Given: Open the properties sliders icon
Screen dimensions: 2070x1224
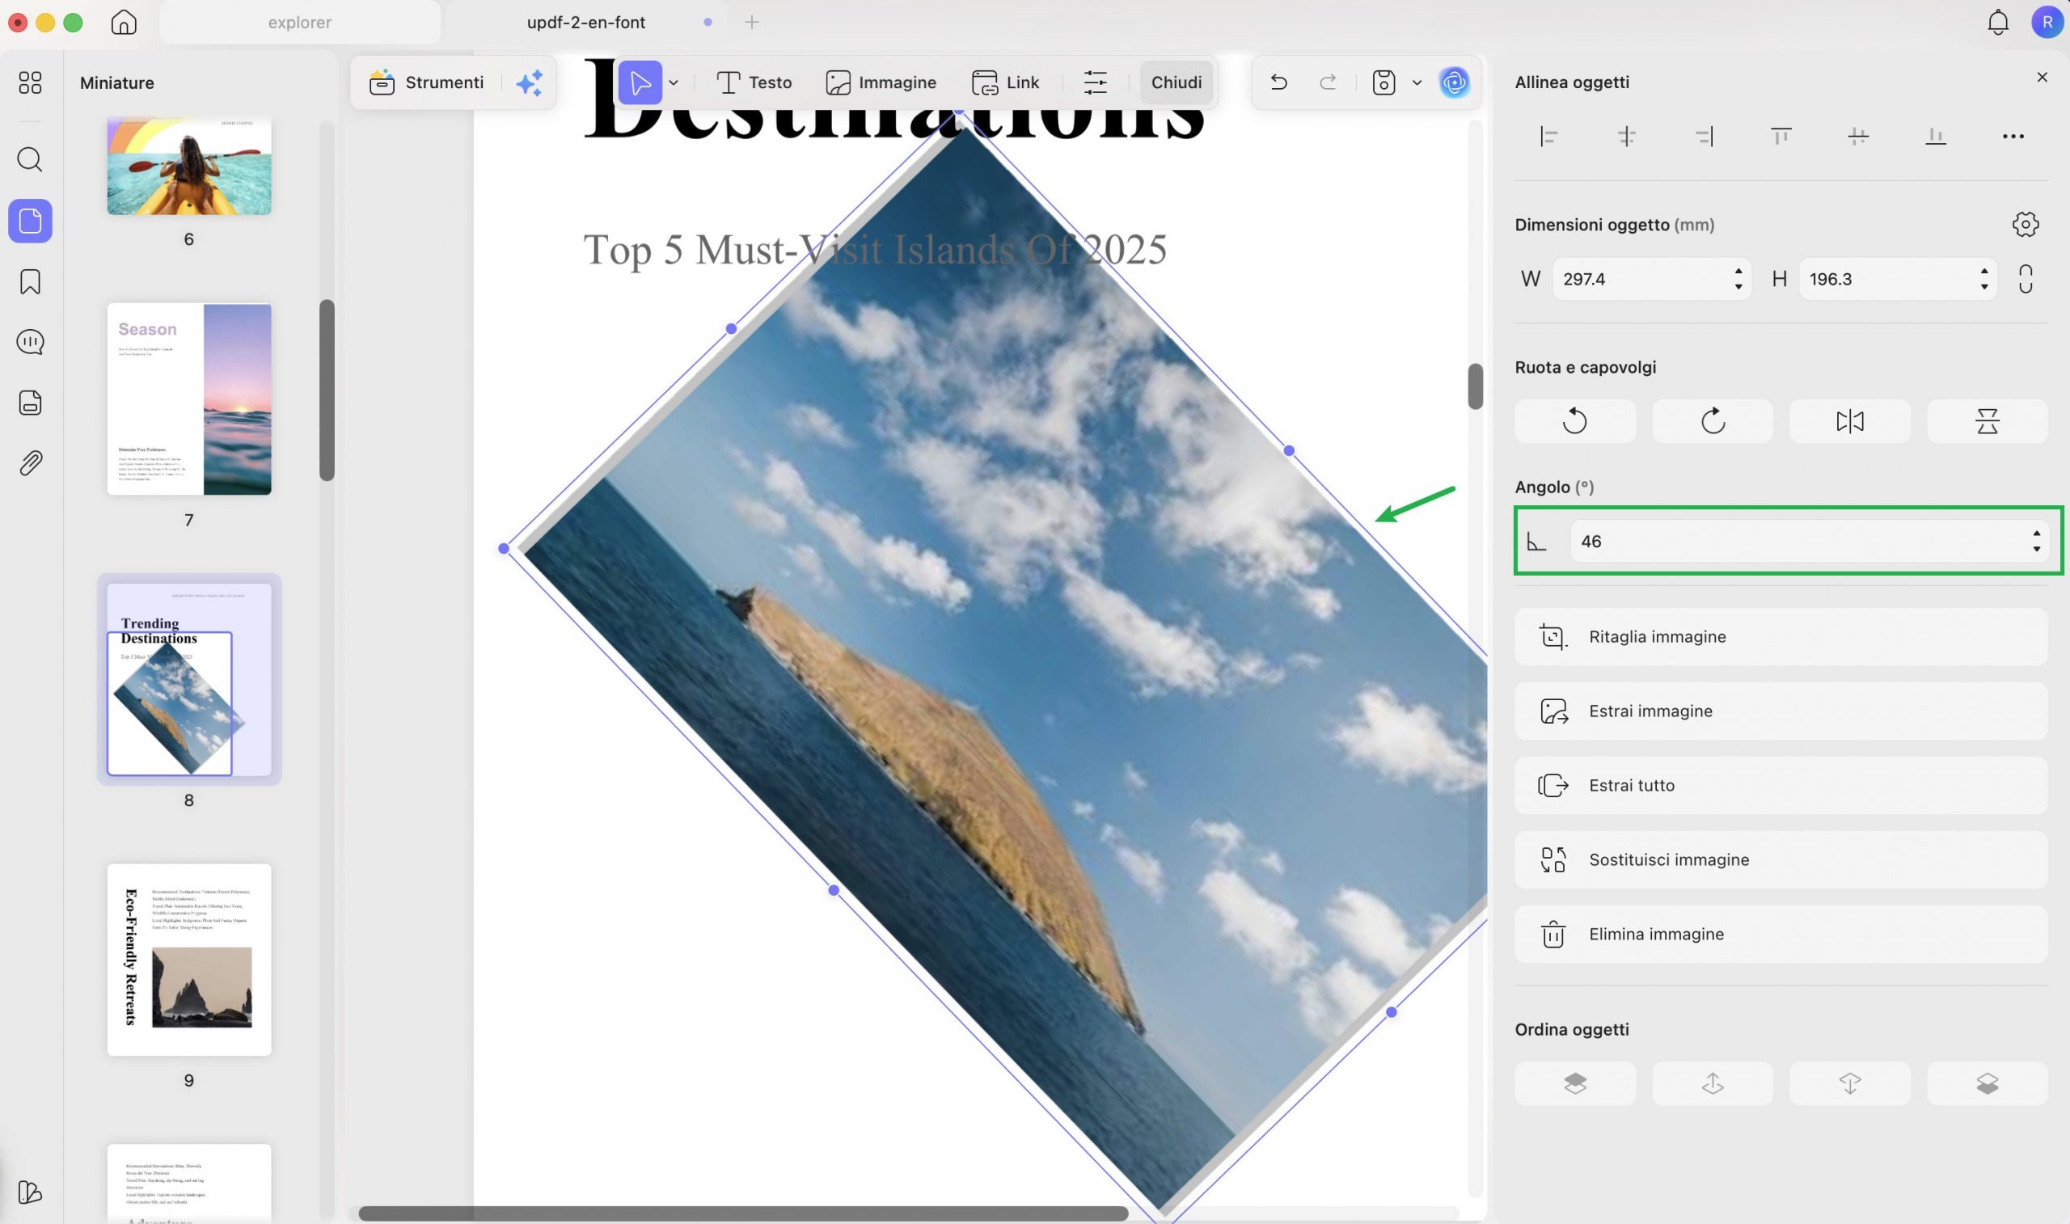Looking at the screenshot, I should pyautogui.click(x=1095, y=82).
